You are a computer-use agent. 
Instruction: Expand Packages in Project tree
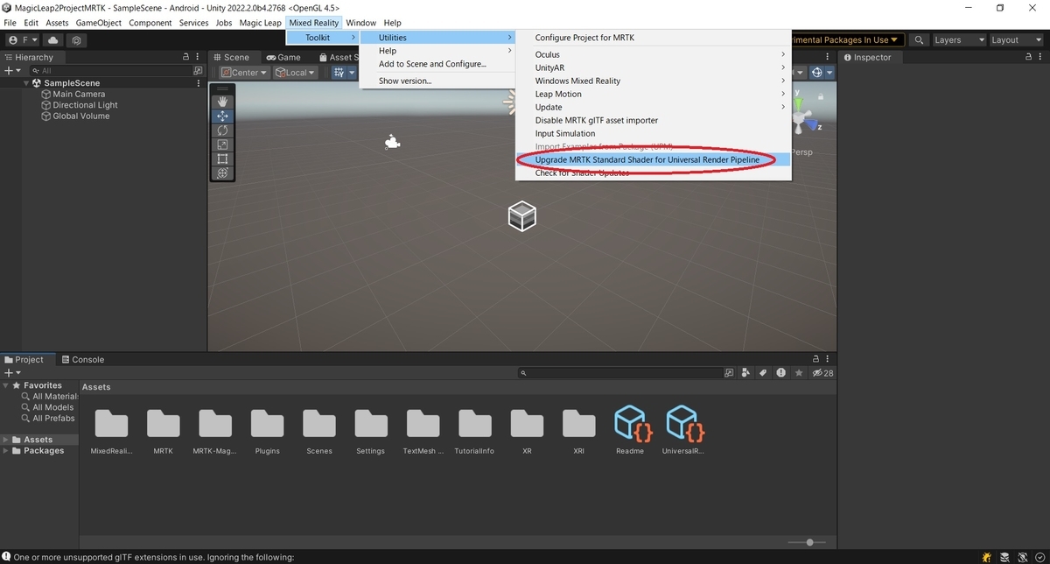6,451
